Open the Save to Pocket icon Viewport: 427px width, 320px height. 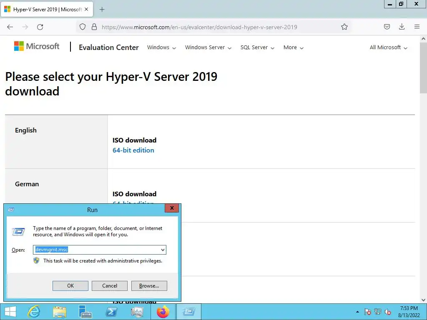(387, 27)
